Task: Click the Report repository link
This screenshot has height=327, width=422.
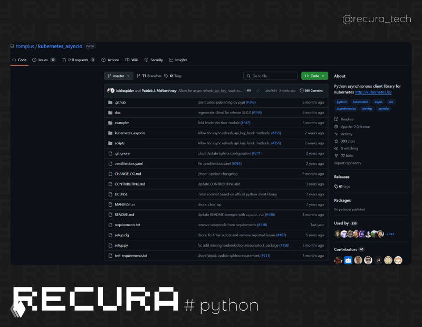Action: (x=347, y=163)
